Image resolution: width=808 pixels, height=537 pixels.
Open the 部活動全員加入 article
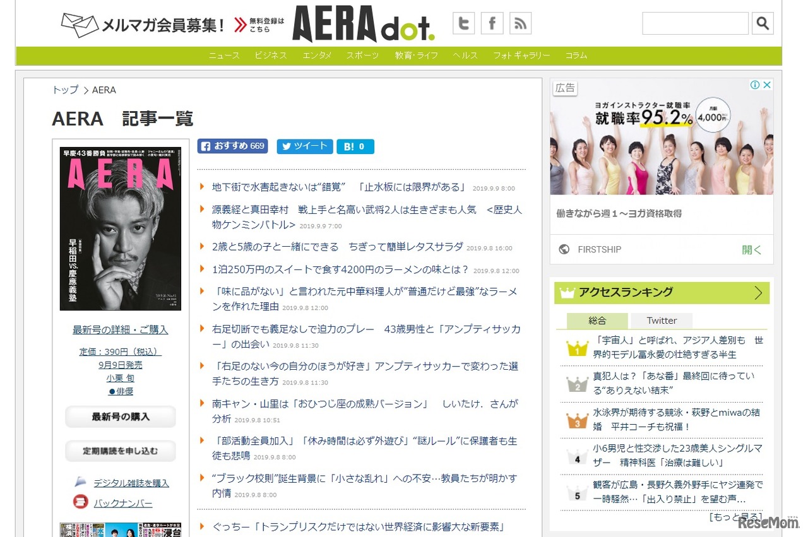364,447
